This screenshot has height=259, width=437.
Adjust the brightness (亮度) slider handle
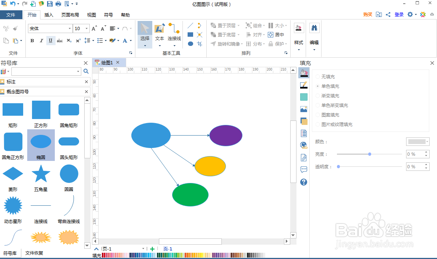370,154
